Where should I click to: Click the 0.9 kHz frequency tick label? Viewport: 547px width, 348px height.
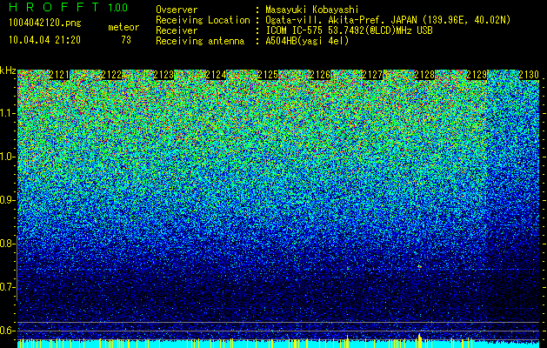point(6,200)
